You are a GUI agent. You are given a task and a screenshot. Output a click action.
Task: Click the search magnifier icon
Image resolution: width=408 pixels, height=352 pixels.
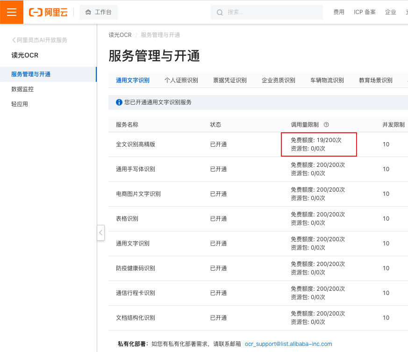[220, 12]
